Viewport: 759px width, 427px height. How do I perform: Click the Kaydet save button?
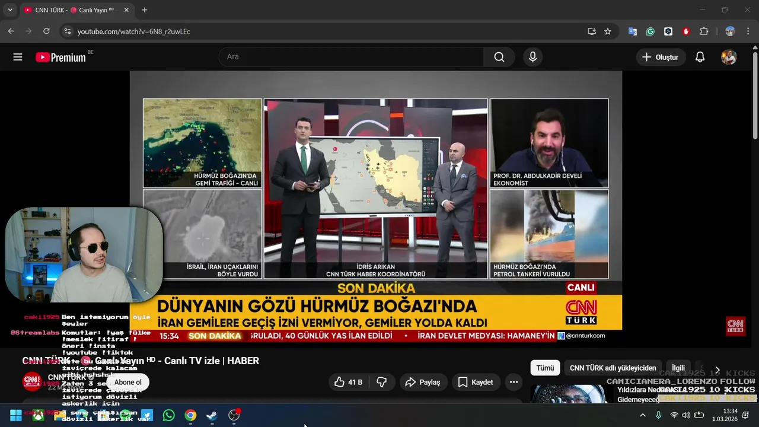(476, 383)
